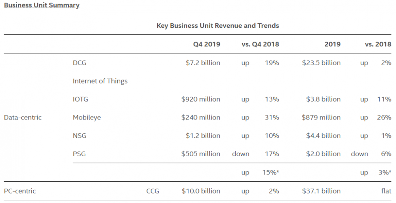Select the $3.8 billion IOTG annual value

323,99
